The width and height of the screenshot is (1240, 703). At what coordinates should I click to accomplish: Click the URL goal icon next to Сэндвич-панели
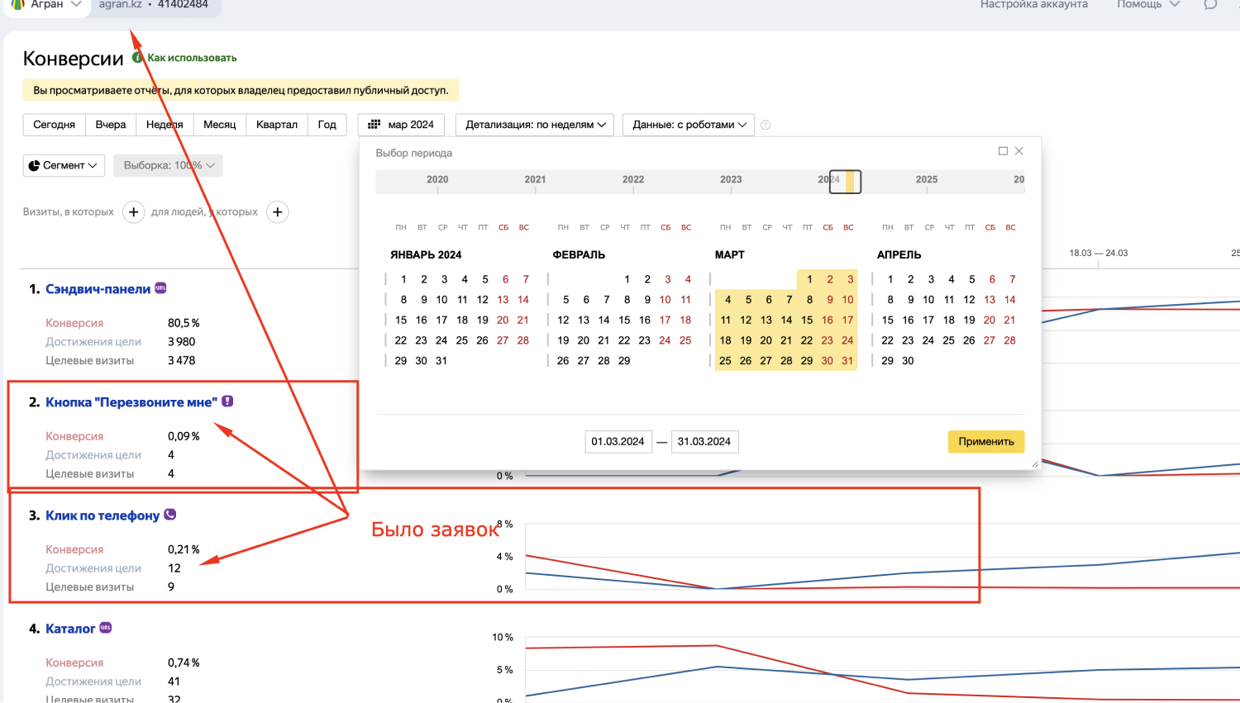[x=160, y=288]
